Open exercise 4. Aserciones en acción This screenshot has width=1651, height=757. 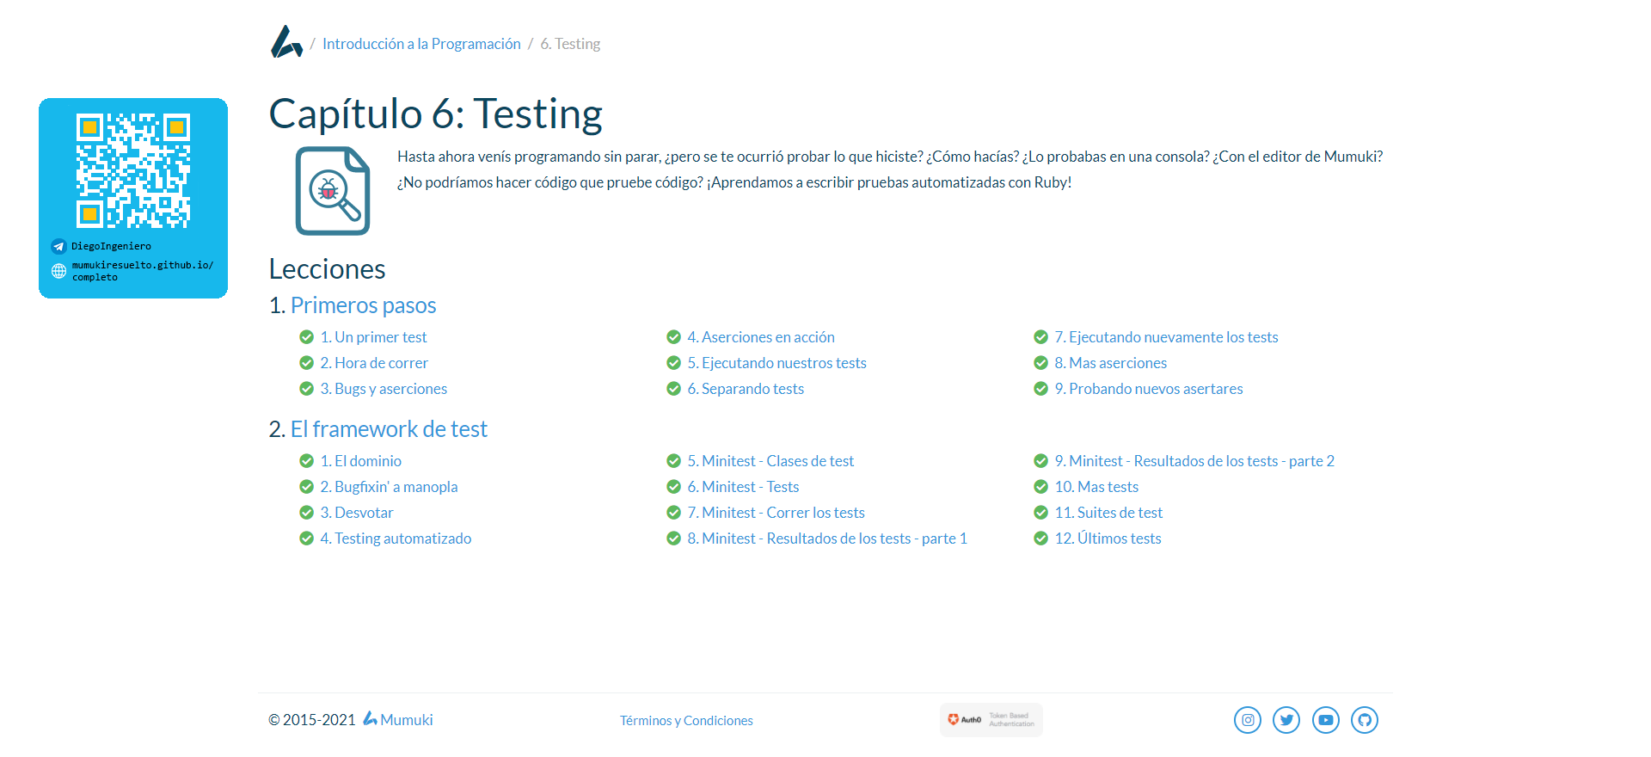(761, 337)
